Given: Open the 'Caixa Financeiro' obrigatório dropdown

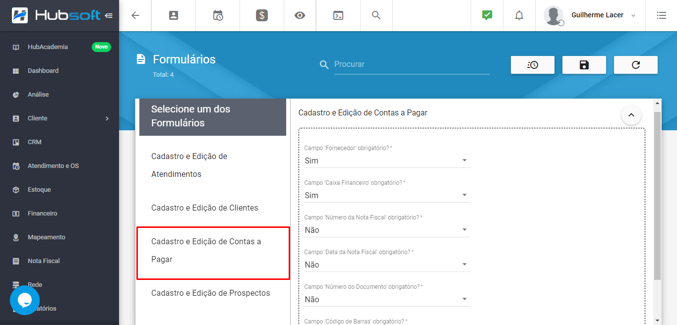Looking at the screenshot, I should (387, 195).
